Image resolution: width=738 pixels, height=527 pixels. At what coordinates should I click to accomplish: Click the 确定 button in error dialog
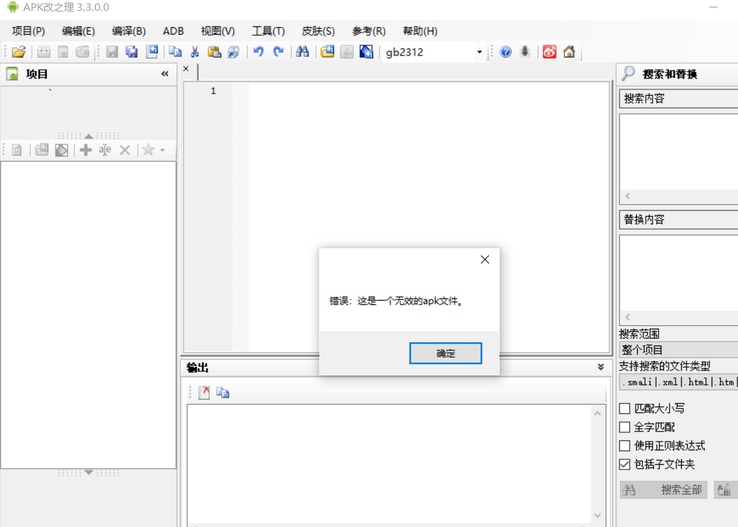(x=446, y=354)
